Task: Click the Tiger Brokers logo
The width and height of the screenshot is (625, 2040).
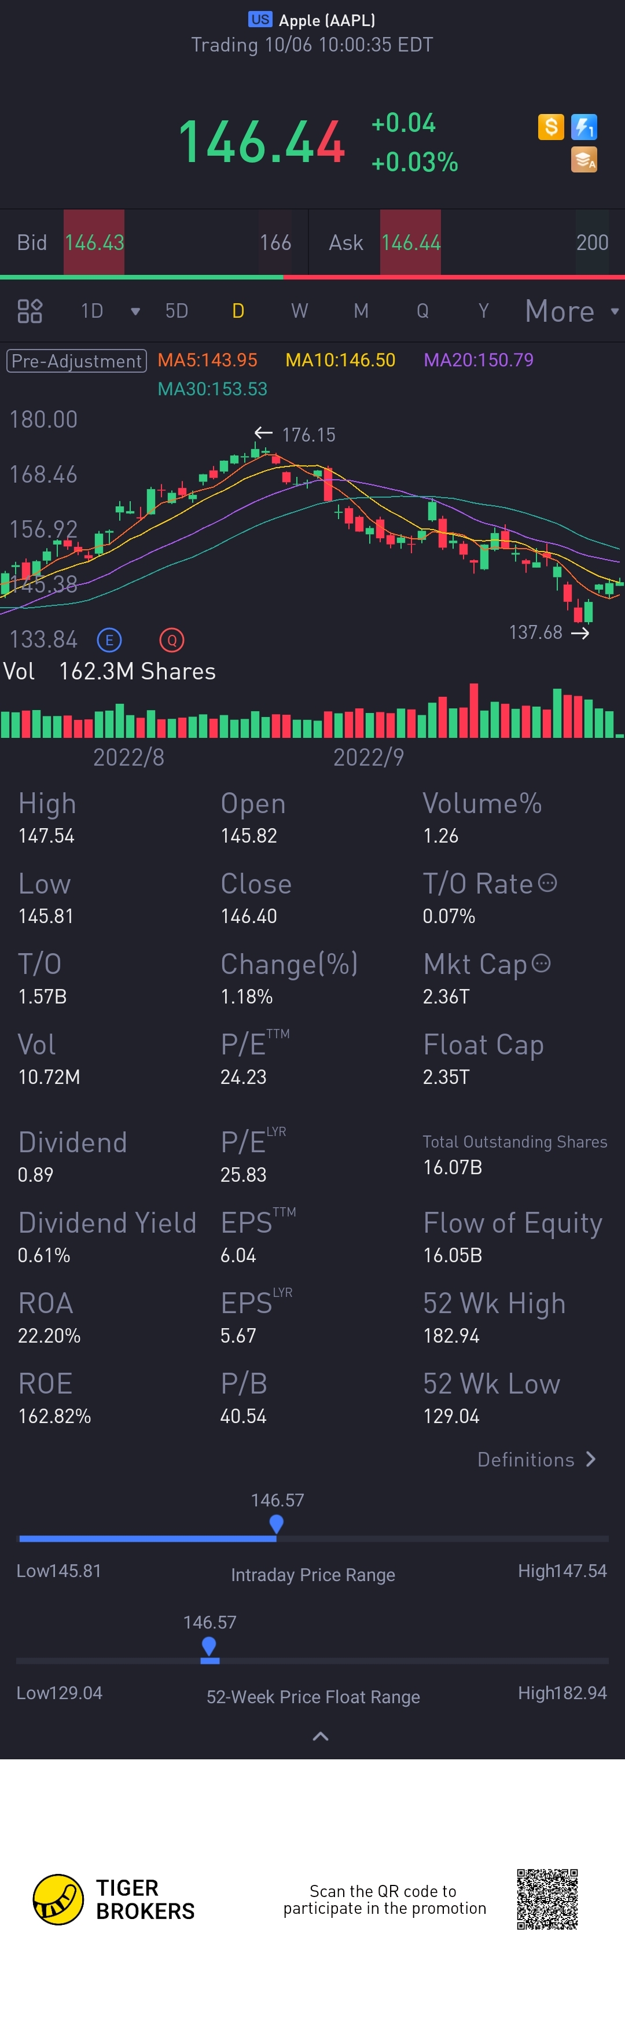Action: [x=58, y=1899]
